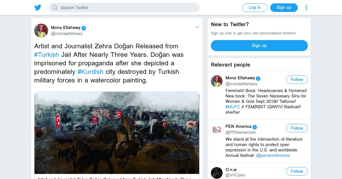The height and width of the screenshot is (179, 342).
Task: Click Mona Eltahawy's tweet avatar
Action: (x=41, y=30)
